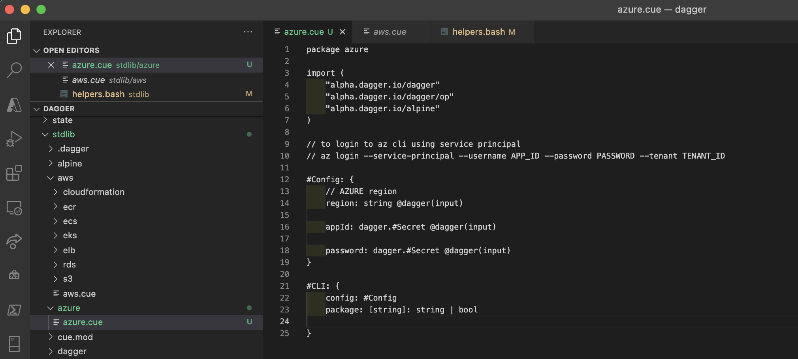Open the Azure extension panel

click(15, 104)
